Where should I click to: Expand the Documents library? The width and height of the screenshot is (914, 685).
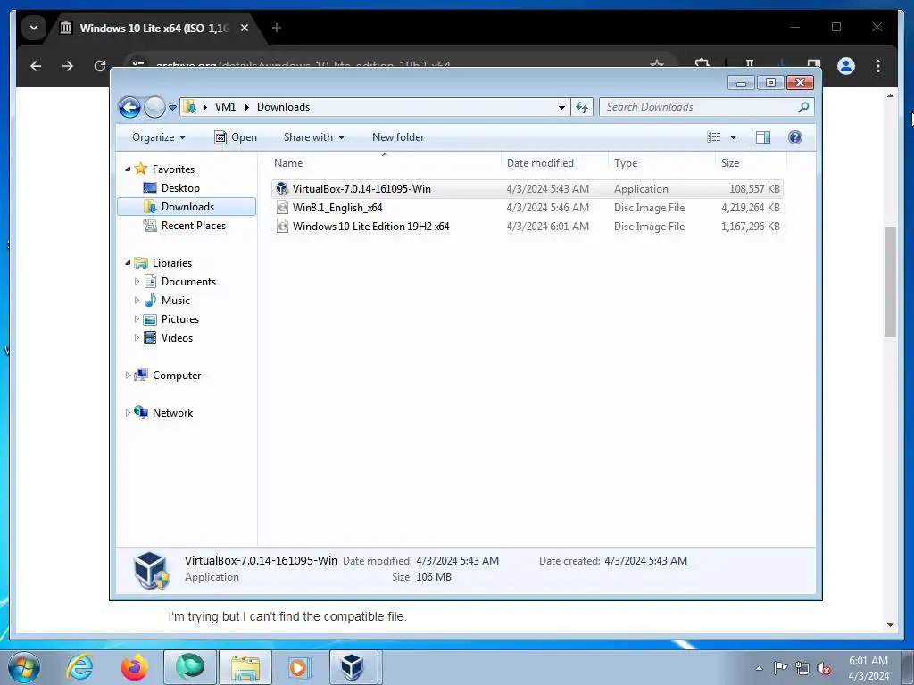point(137,282)
